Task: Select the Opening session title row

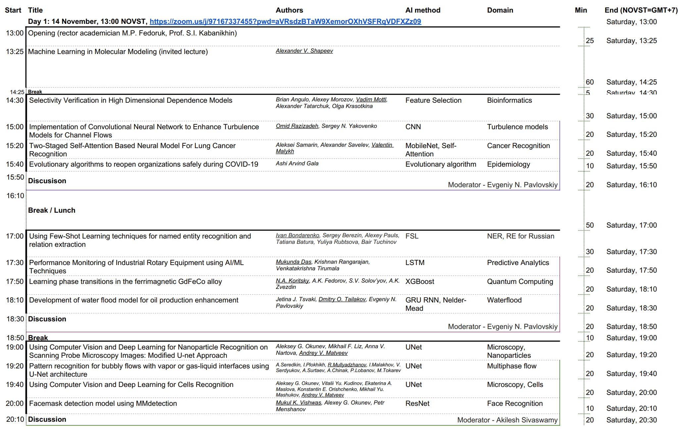Action: (x=132, y=33)
